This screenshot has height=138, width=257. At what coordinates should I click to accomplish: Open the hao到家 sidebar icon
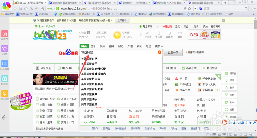click(x=5, y=95)
